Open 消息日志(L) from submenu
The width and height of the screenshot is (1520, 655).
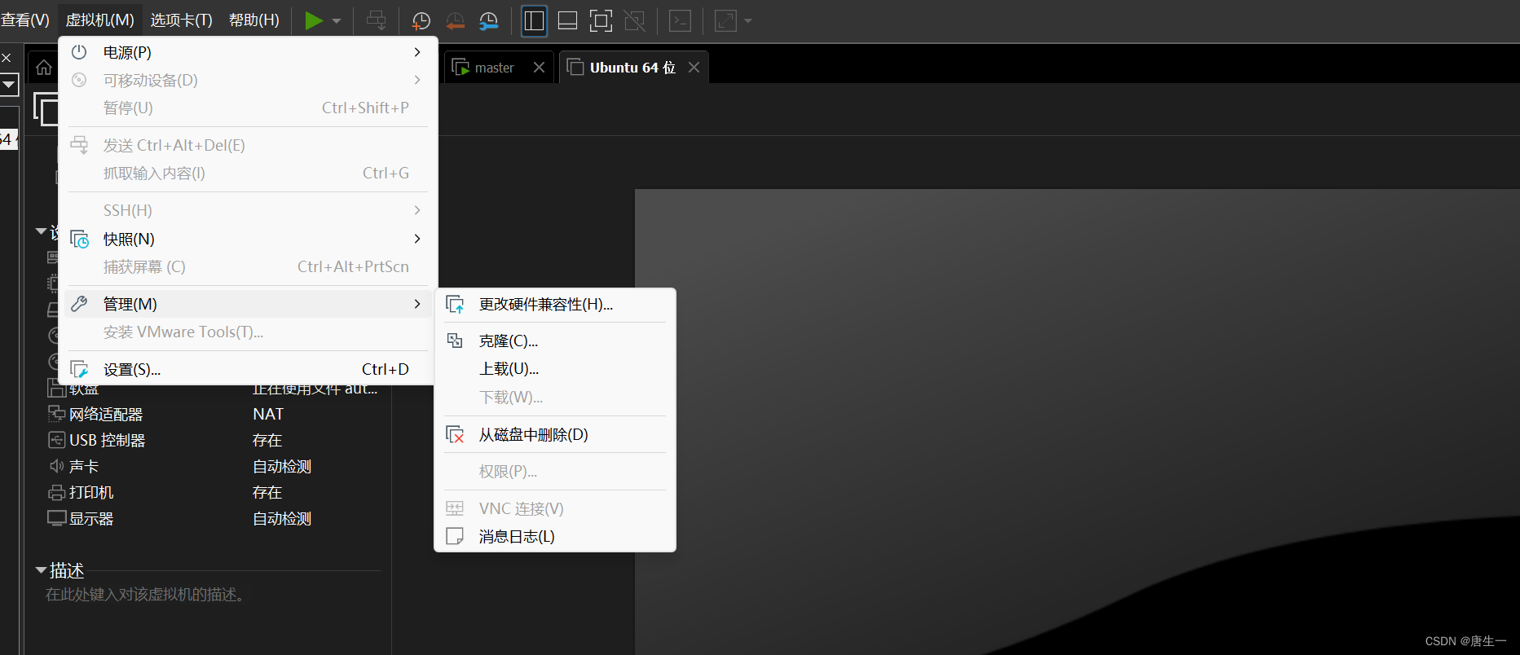[x=554, y=536]
